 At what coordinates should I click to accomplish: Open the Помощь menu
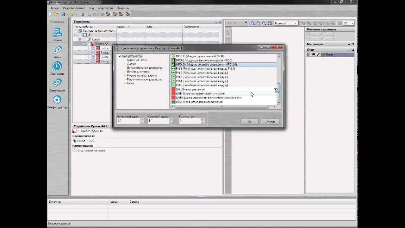coord(123,8)
